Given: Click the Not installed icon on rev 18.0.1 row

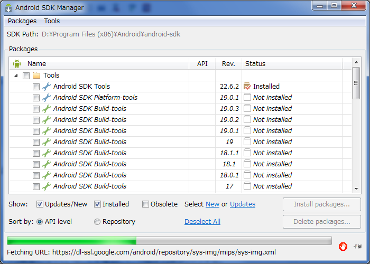Looking at the screenshot, I should [247, 175].
